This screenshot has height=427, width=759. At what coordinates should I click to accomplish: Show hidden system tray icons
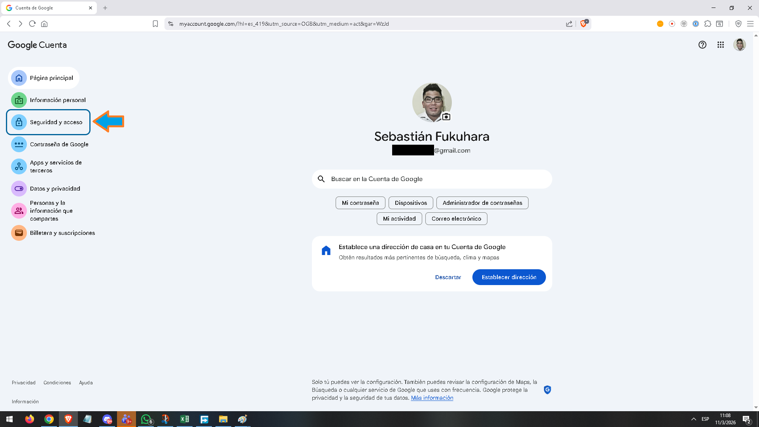[693, 419]
